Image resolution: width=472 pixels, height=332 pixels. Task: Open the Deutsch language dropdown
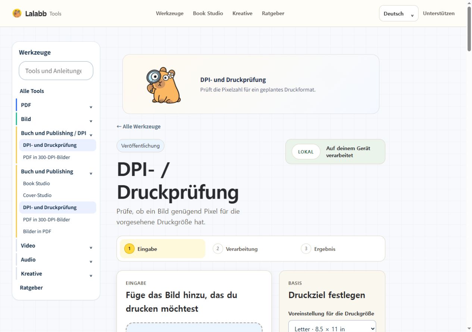[398, 13]
